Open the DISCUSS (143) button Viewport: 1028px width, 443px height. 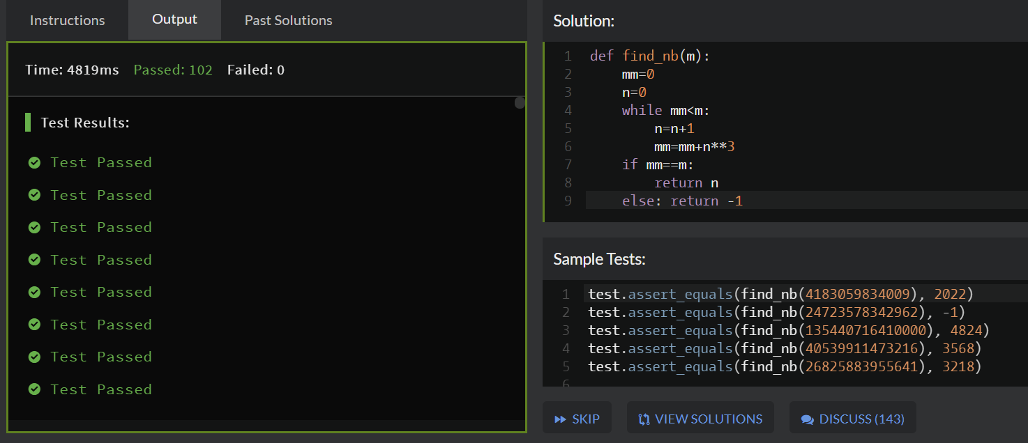pos(852,419)
